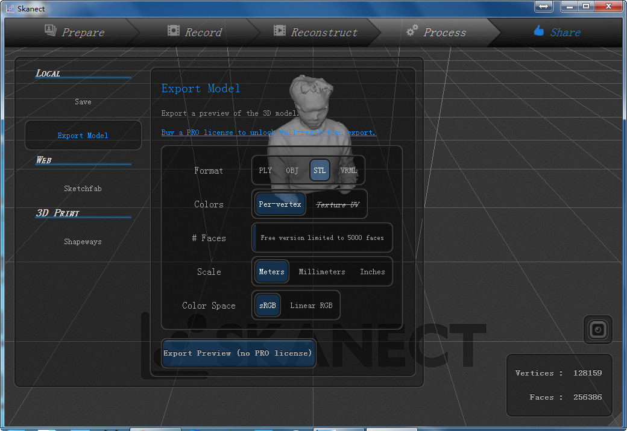
Task: Minimize the Skanect window
Action: click(x=569, y=6)
